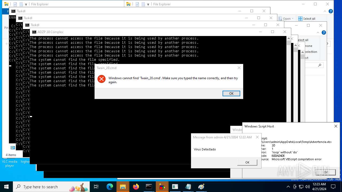Click right File Explorer new folder quick-access icon

[x=143, y=4]
